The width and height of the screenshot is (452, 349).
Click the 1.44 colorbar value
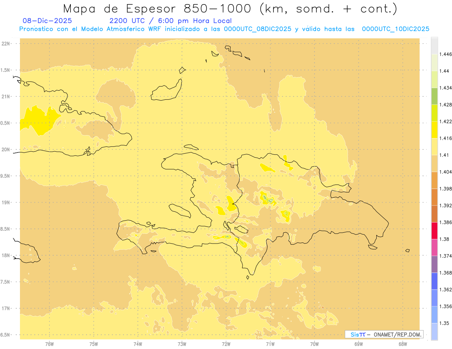(444, 71)
